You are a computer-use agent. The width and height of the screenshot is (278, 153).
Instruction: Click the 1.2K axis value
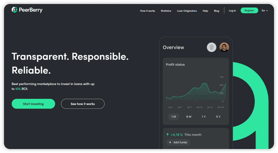221,77
